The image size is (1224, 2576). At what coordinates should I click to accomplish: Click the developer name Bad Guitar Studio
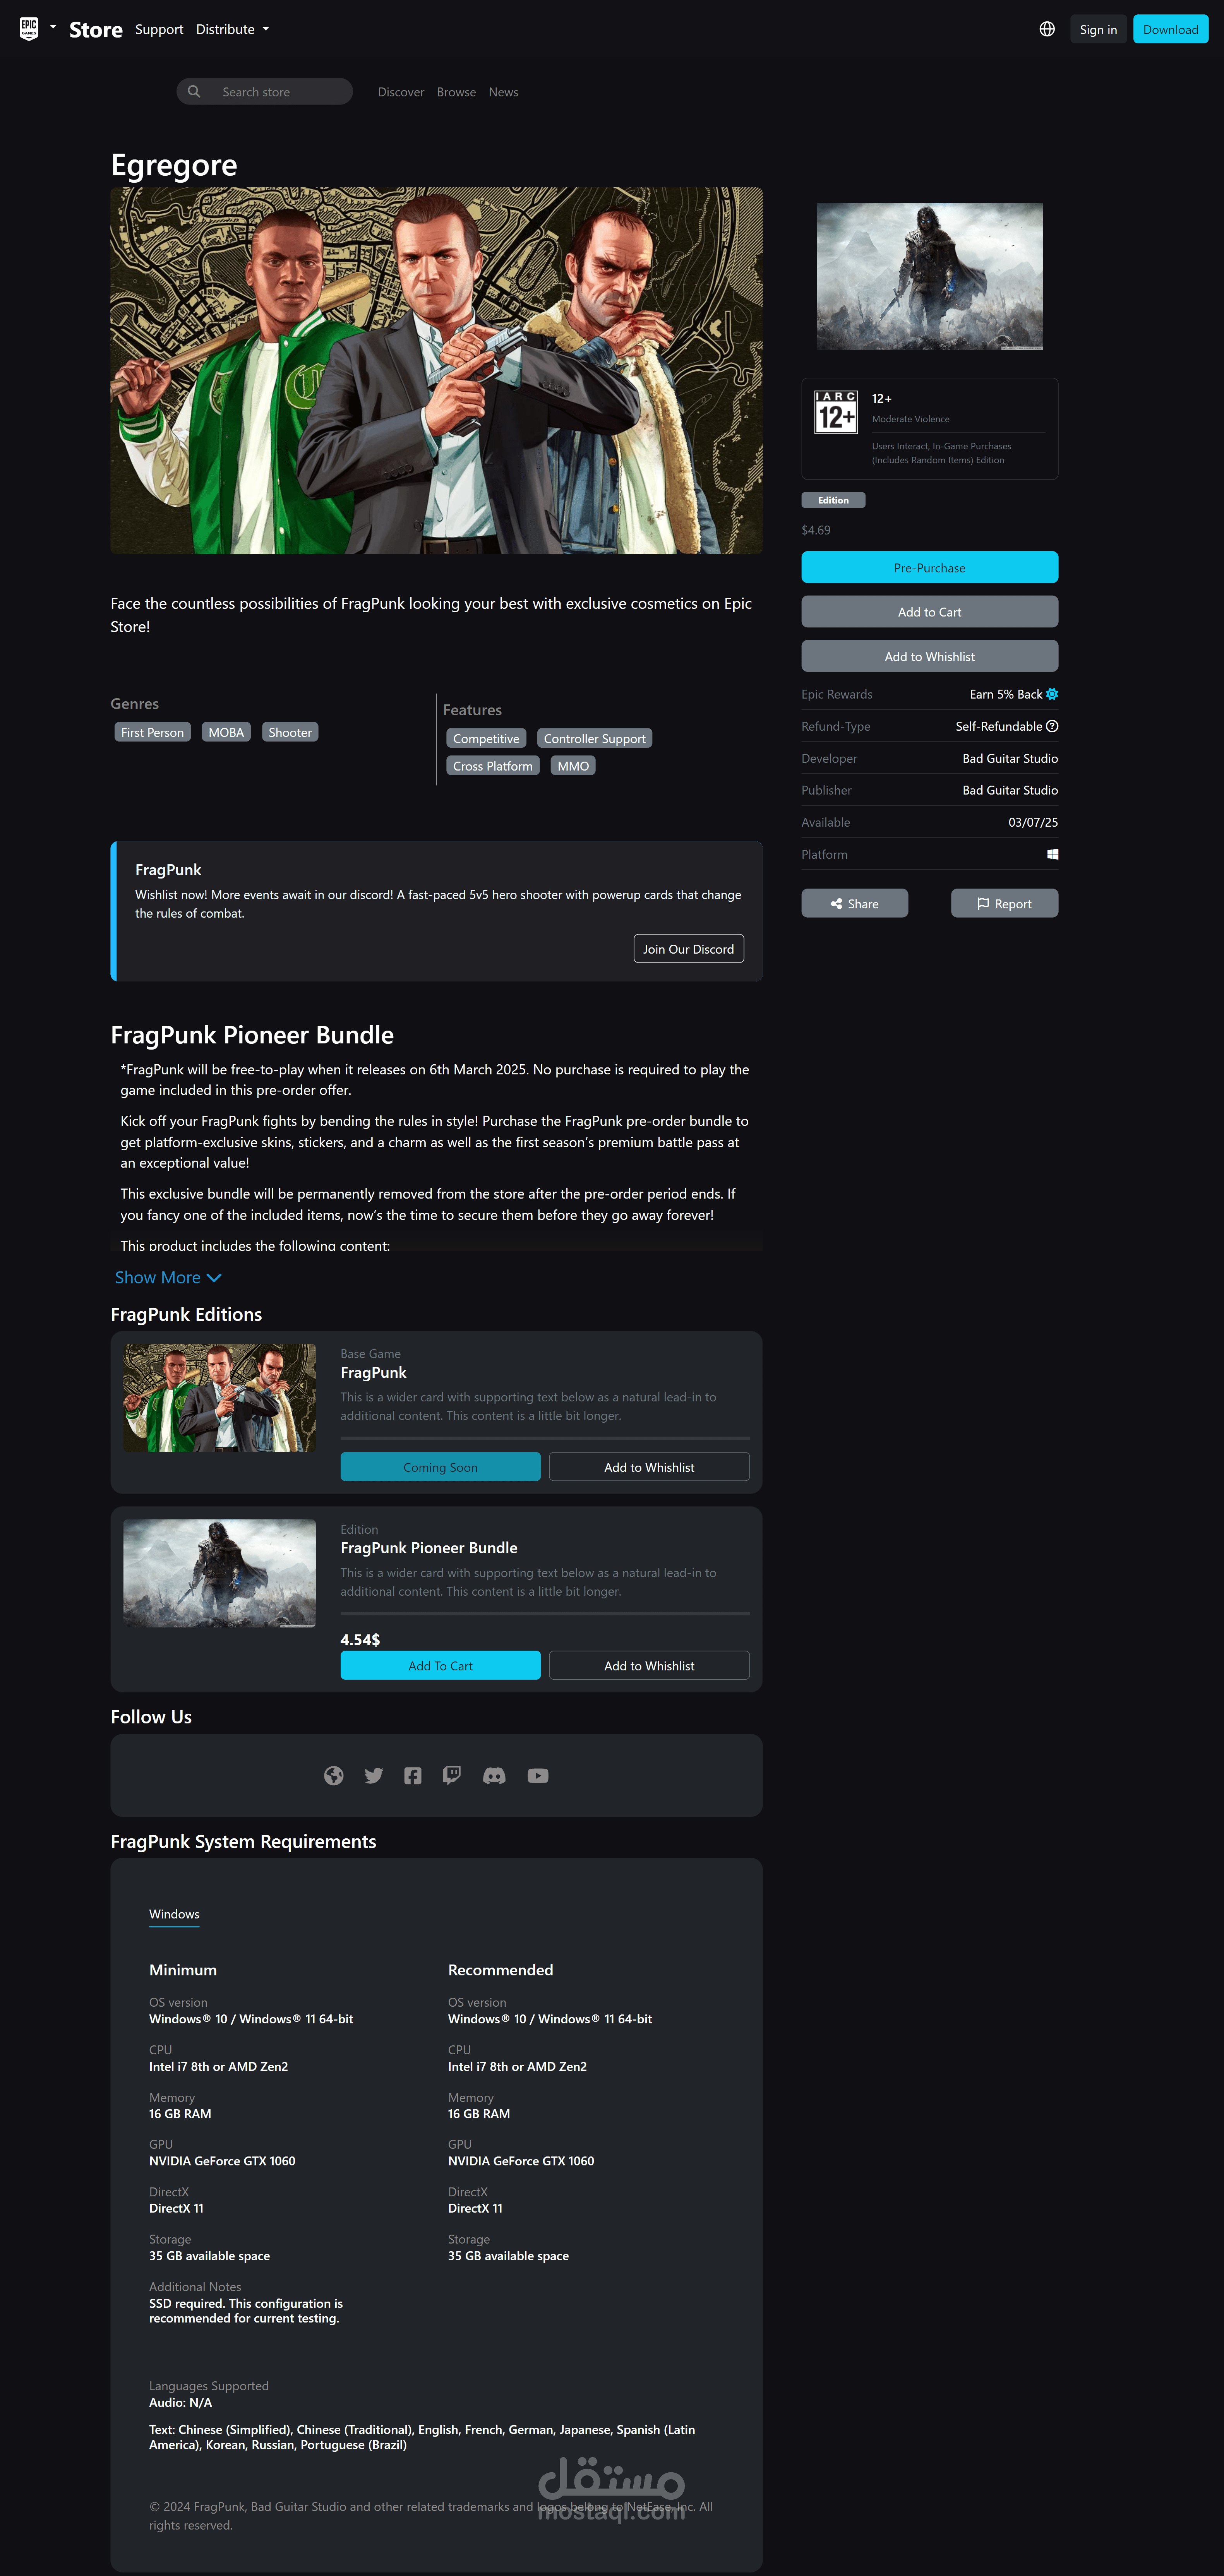click(1010, 758)
